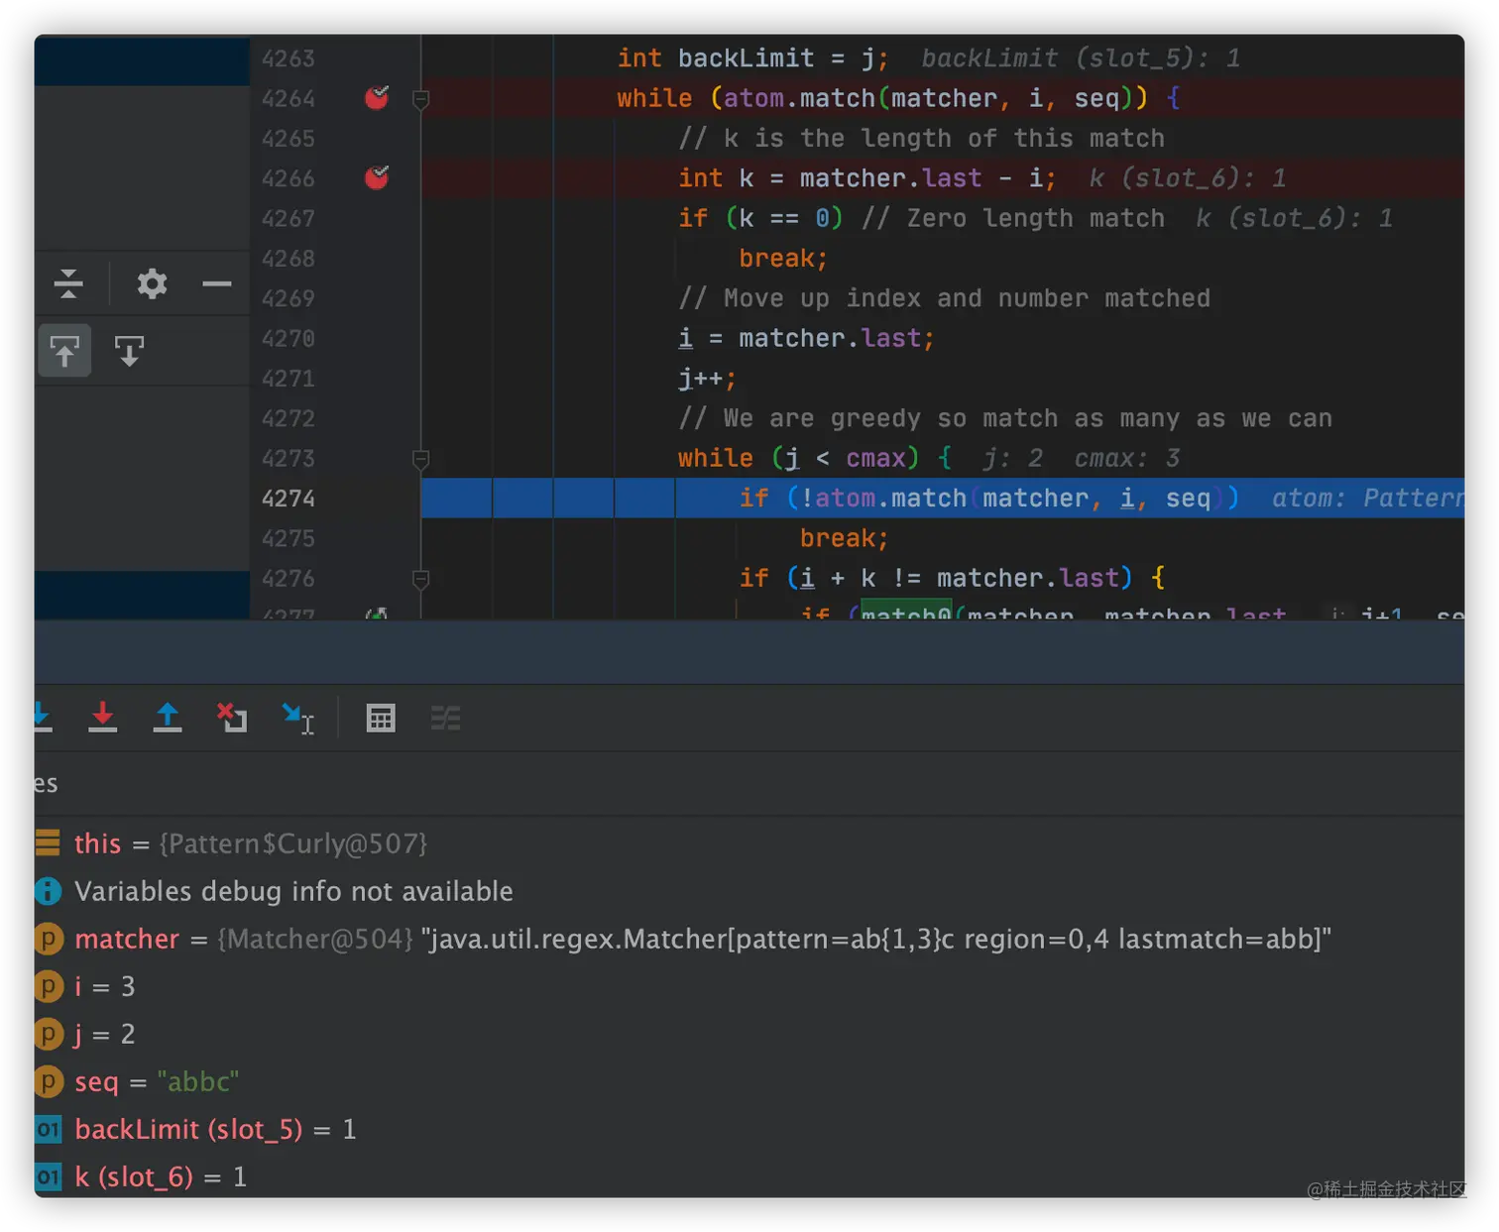Select the next frame down-arrow button
The width and height of the screenshot is (1499, 1232).
[x=129, y=351]
